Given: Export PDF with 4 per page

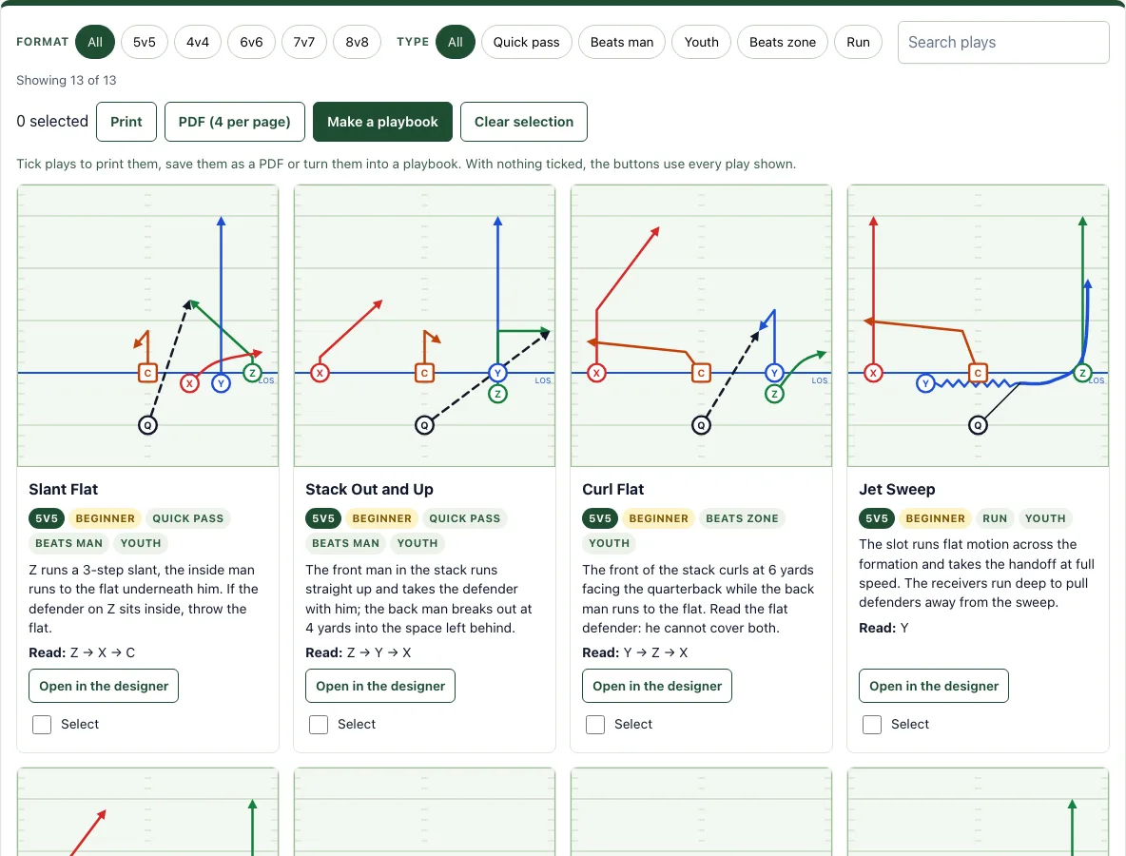Looking at the screenshot, I should 235,122.
